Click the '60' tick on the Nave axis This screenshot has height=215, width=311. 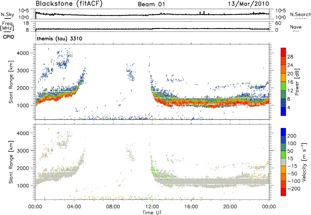(278, 23)
